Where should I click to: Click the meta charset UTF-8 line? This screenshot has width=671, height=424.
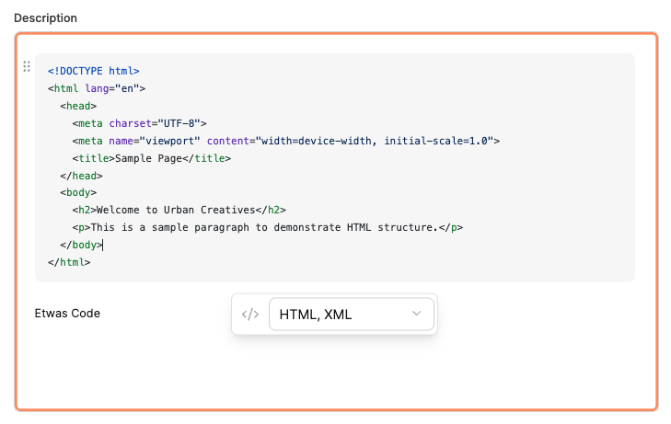tap(140, 123)
